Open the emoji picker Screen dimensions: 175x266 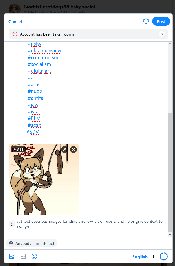pos(34,256)
